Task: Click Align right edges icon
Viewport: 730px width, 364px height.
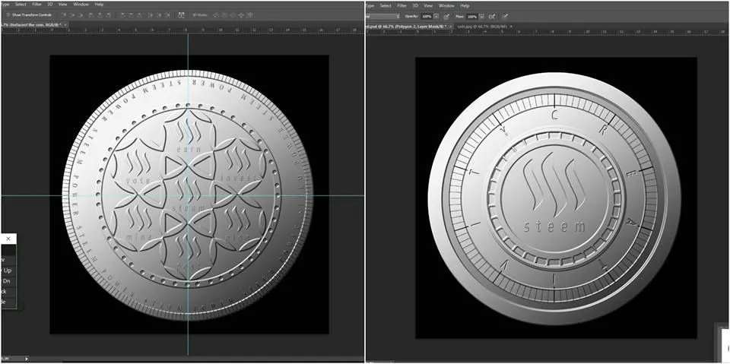Action: [x=109, y=15]
